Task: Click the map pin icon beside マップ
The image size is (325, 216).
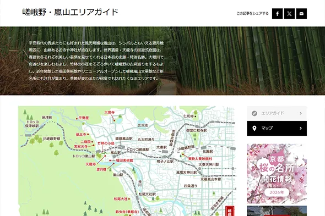Action: 254,128
